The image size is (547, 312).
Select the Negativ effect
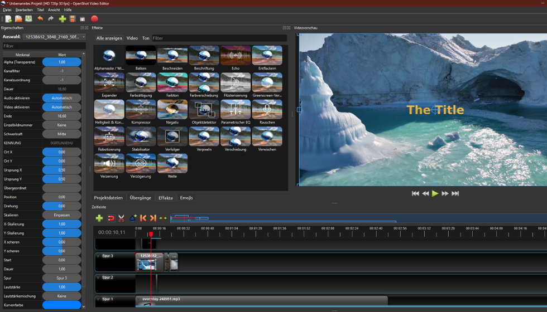(x=172, y=109)
